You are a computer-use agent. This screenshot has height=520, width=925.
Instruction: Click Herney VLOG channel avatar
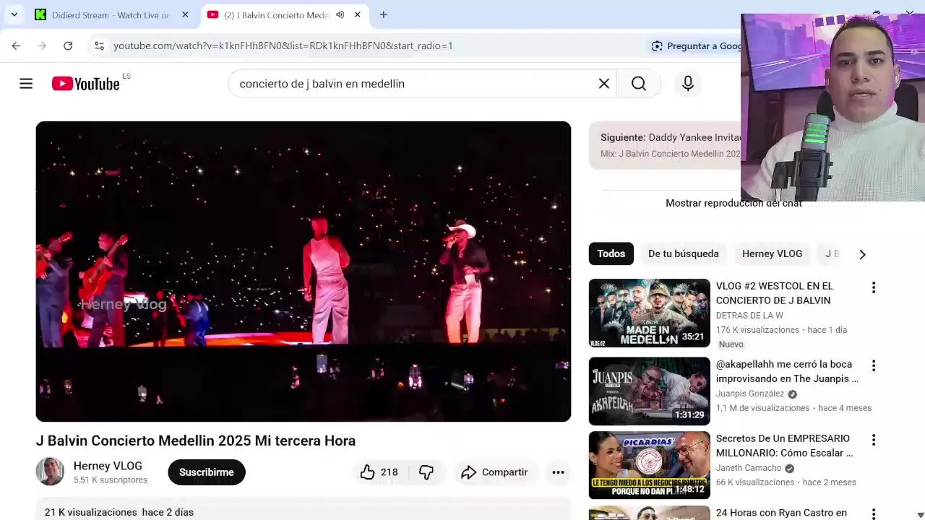[x=50, y=472]
